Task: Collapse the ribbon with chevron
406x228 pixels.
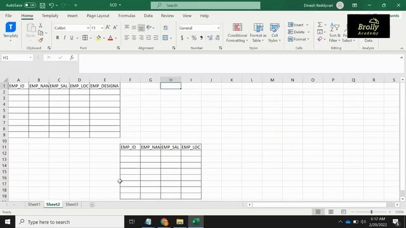Action: [x=402, y=48]
